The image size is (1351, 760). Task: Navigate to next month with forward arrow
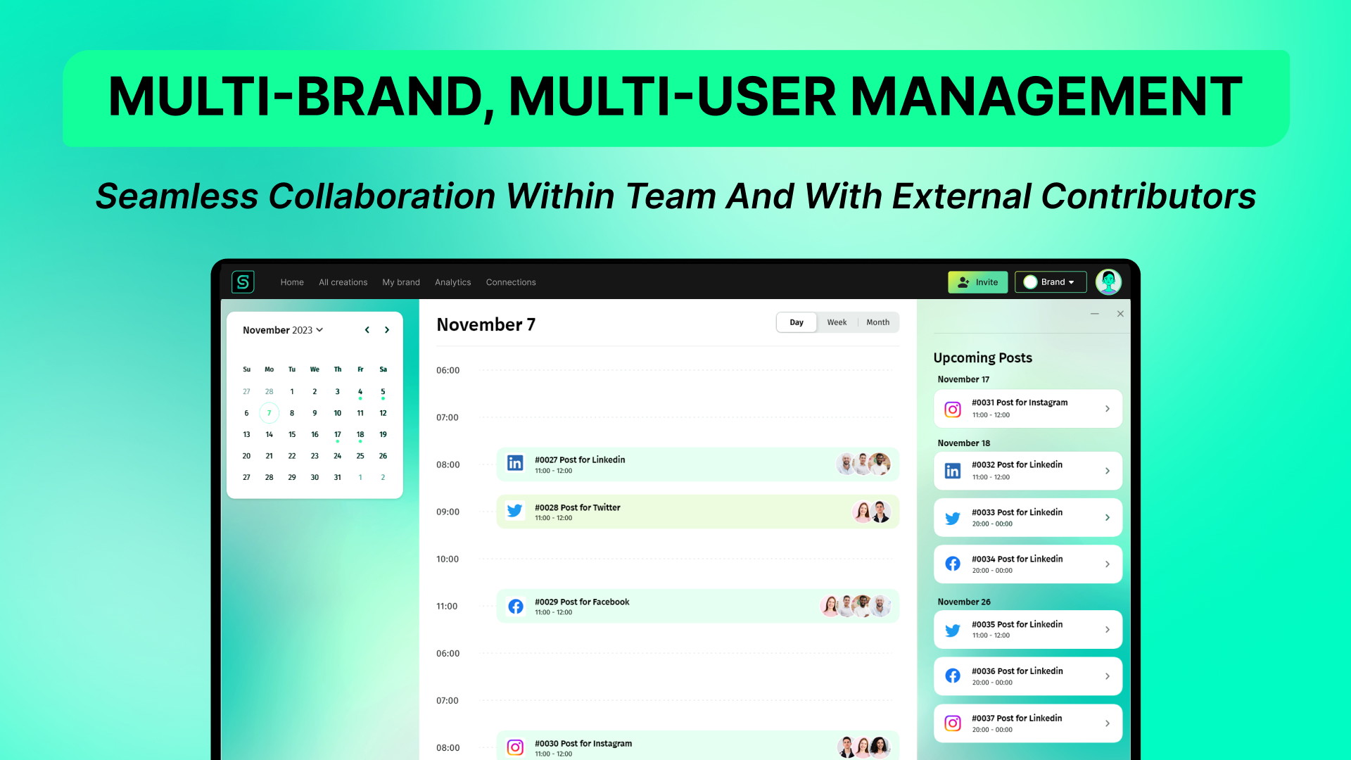click(388, 329)
